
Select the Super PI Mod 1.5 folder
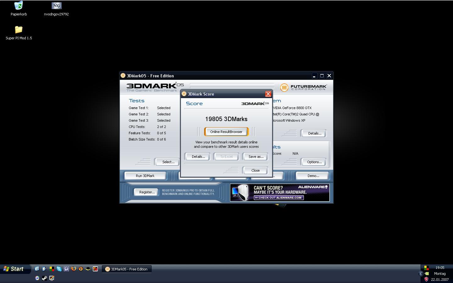point(19,33)
